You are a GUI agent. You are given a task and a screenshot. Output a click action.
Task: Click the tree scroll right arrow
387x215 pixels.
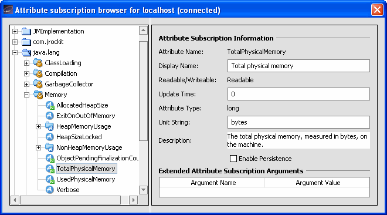134,200
